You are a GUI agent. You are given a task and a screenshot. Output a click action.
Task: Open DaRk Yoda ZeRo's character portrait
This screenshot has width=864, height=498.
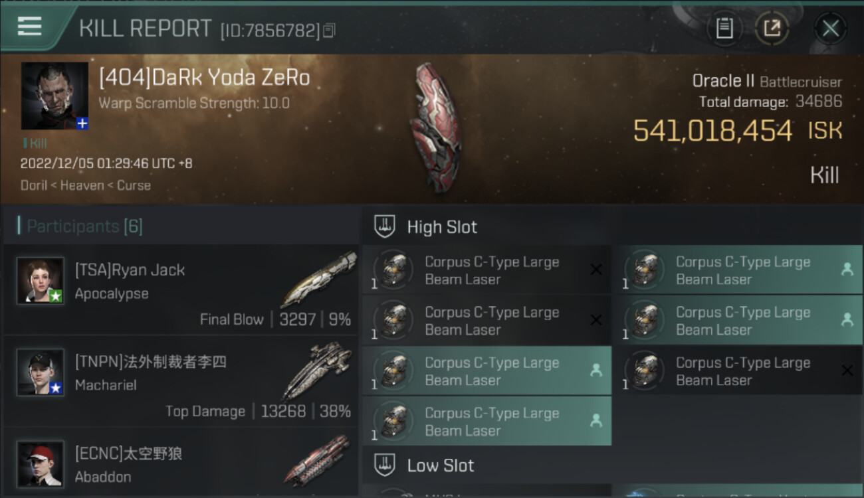click(54, 96)
